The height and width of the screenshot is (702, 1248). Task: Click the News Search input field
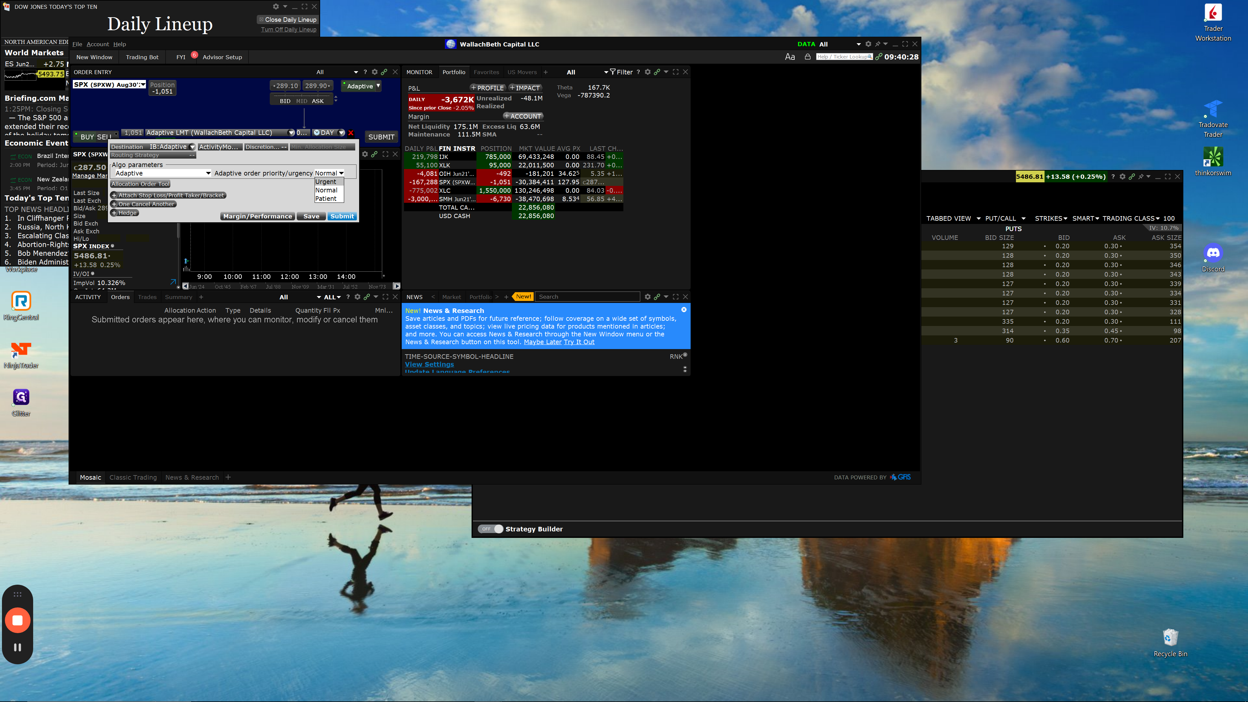point(587,296)
